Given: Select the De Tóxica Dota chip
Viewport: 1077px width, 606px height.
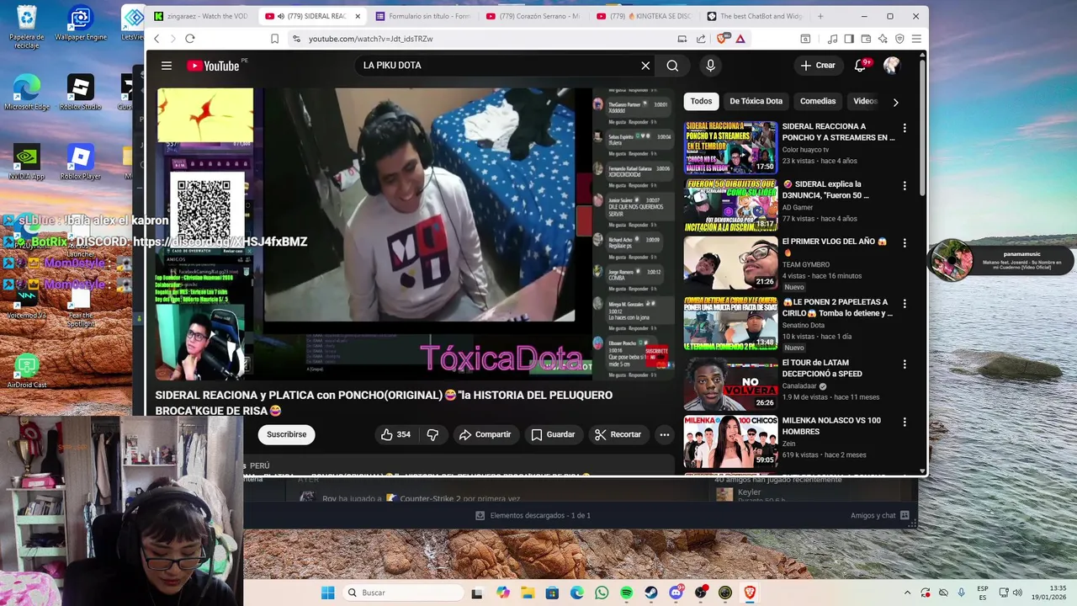Looking at the screenshot, I should 756,101.
